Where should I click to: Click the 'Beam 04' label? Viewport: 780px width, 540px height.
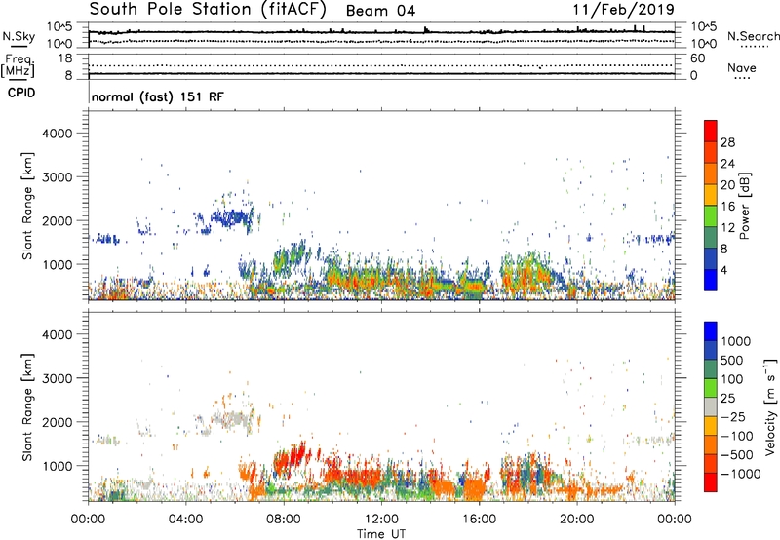pos(380,11)
